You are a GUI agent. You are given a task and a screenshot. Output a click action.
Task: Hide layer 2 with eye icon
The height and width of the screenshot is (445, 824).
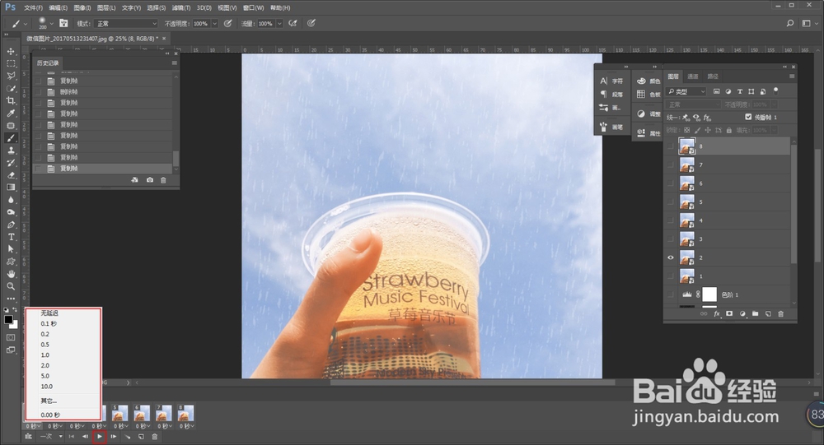pyautogui.click(x=671, y=257)
